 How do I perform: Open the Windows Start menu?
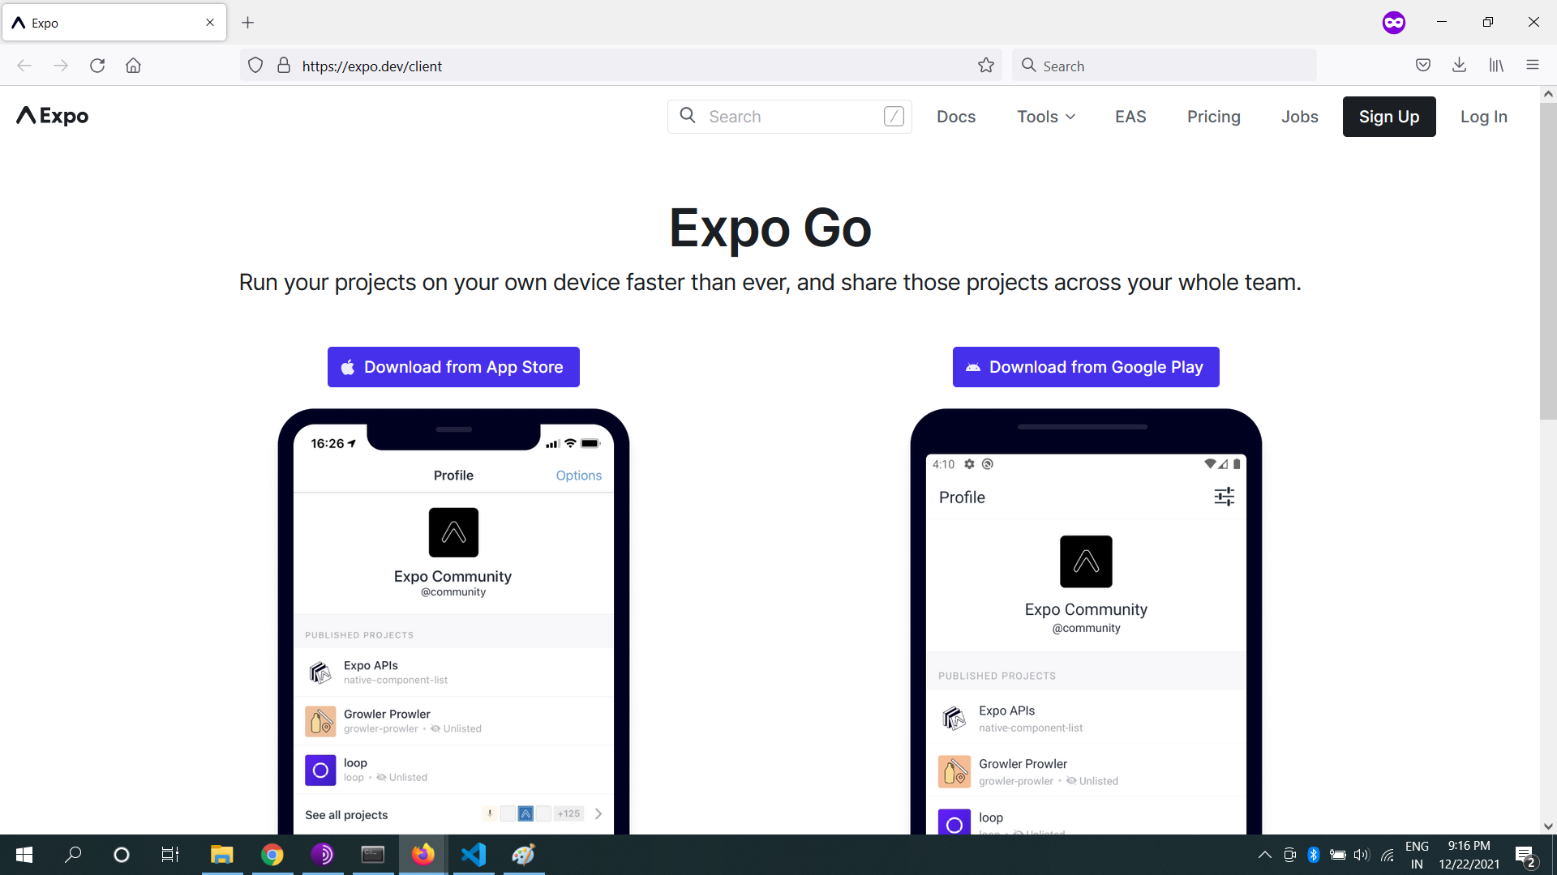tap(24, 855)
